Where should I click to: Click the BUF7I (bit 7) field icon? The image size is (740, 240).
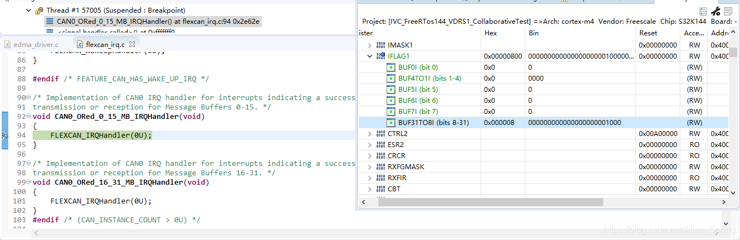click(391, 111)
